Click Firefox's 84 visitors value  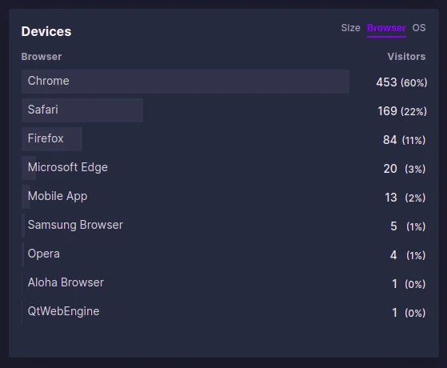tap(389, 140)
